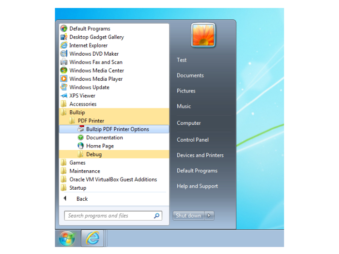Screen dimensions: 339x254
Task: Expand Oracle VM VirtualBox Guest Additions folder
Action: pyautogui.click(x=114, y=179)
